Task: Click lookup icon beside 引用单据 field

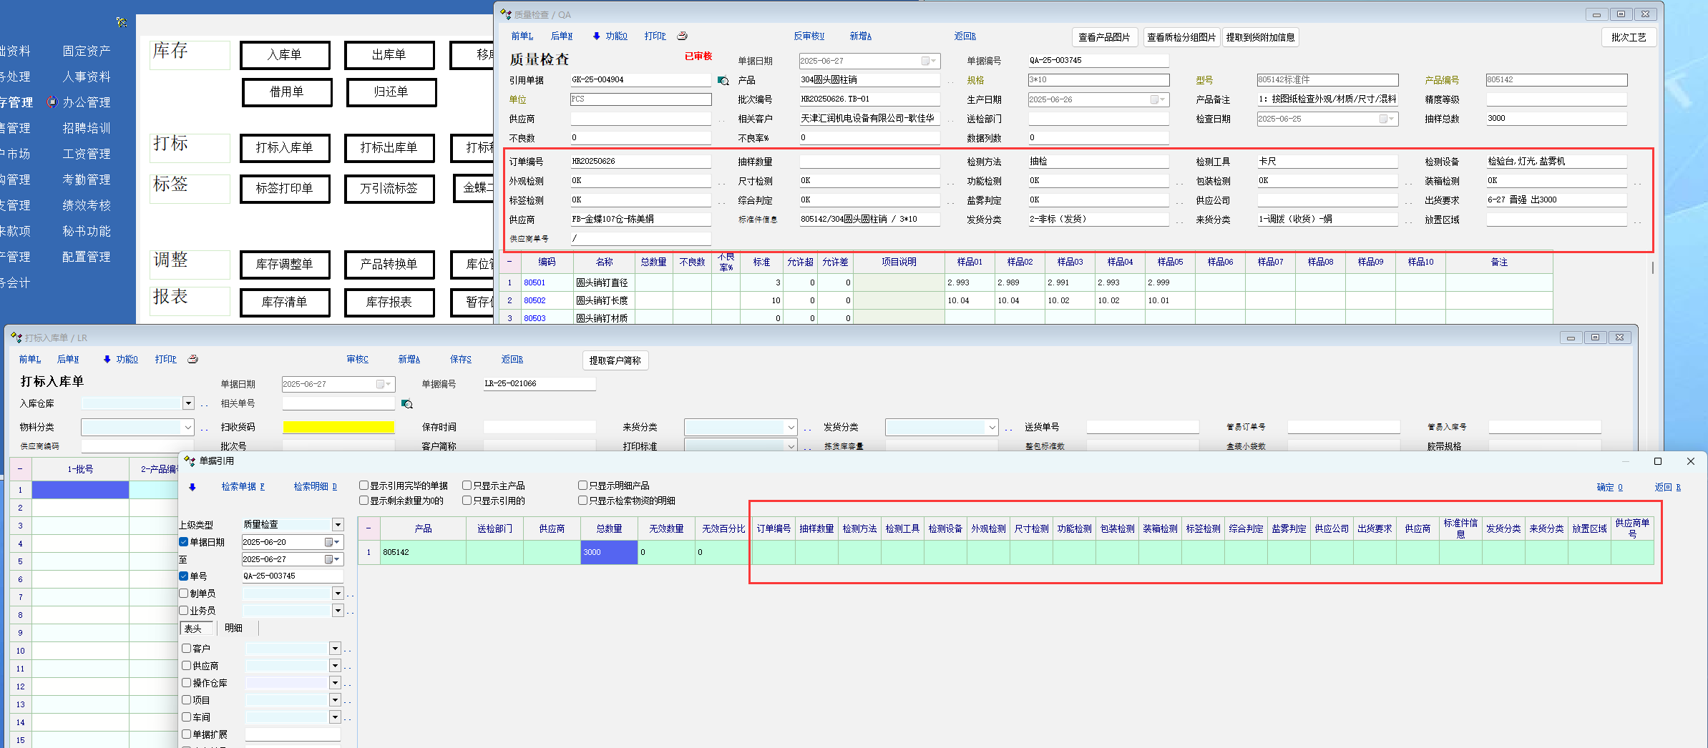Action: click(723, 81)
